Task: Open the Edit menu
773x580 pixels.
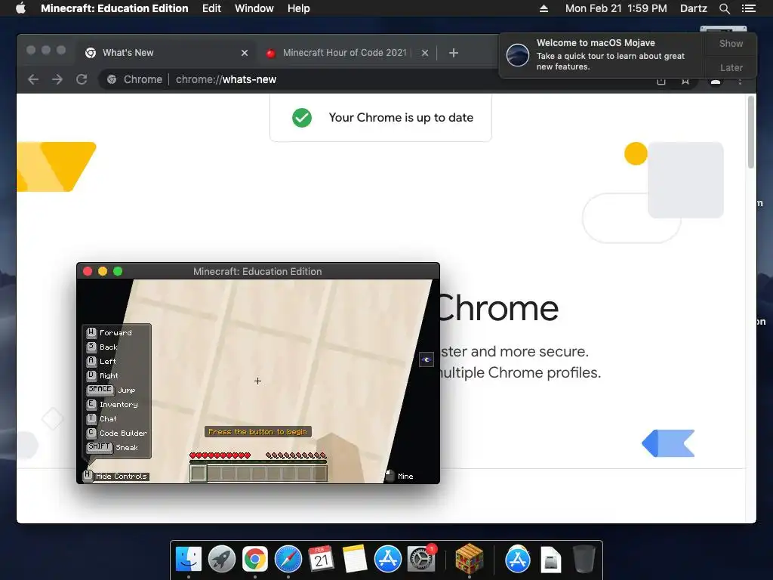Action: pyautogui.click(x=211, y=8)
